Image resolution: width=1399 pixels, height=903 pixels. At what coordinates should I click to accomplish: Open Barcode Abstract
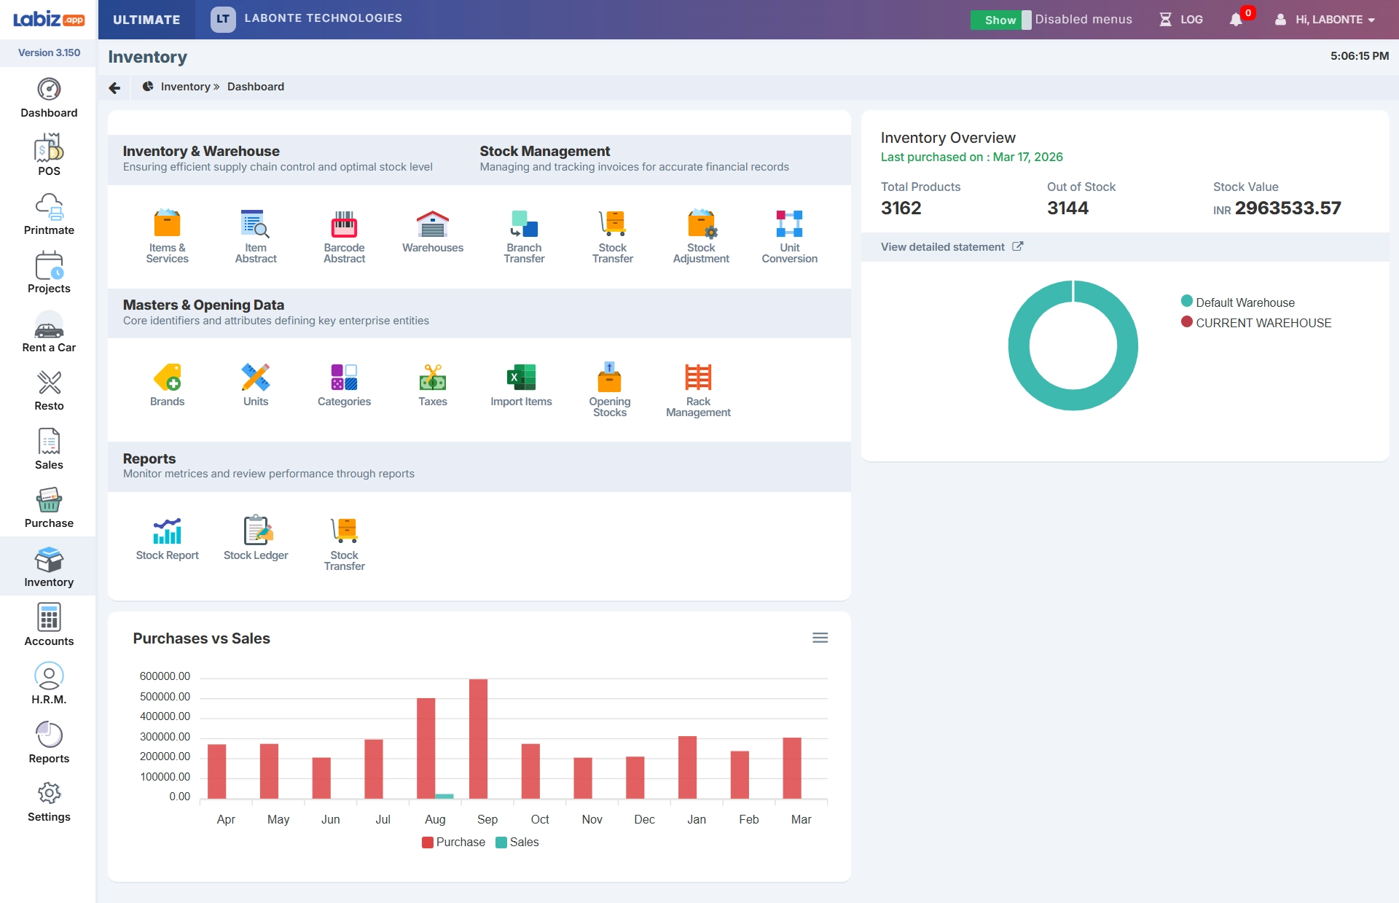(x=344, y=236)
